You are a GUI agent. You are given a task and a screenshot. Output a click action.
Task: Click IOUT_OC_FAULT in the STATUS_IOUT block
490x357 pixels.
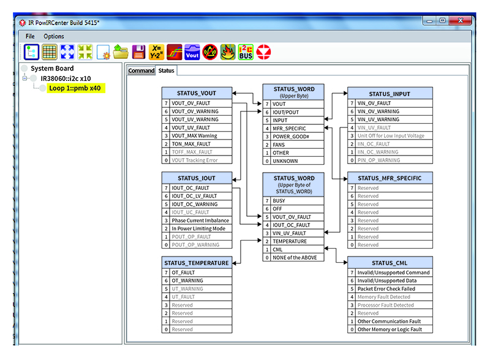pyautogui.click(x=197, y=188)
